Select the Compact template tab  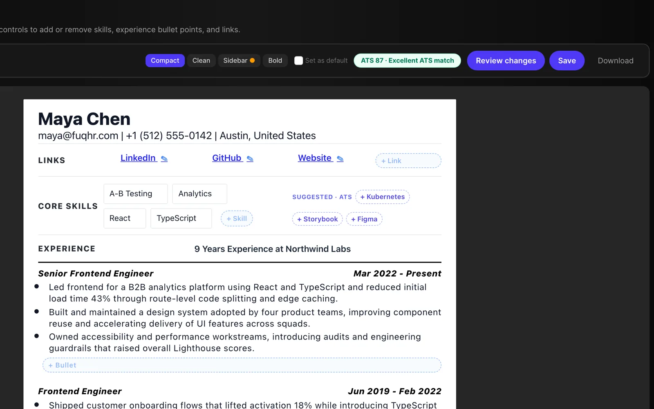pyautogui.click(x=165, y=61)
